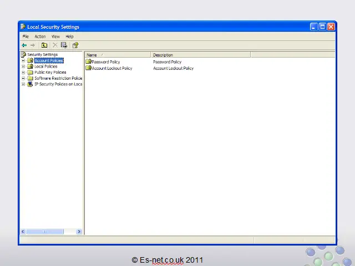This screenshot has width=355, height=266.
Task: Open the View menu
Action: pyautogui.click(x=55, y=37)
